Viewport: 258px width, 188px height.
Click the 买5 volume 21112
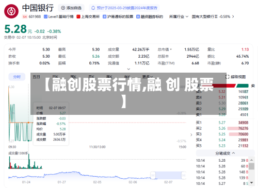coord(243,146)
